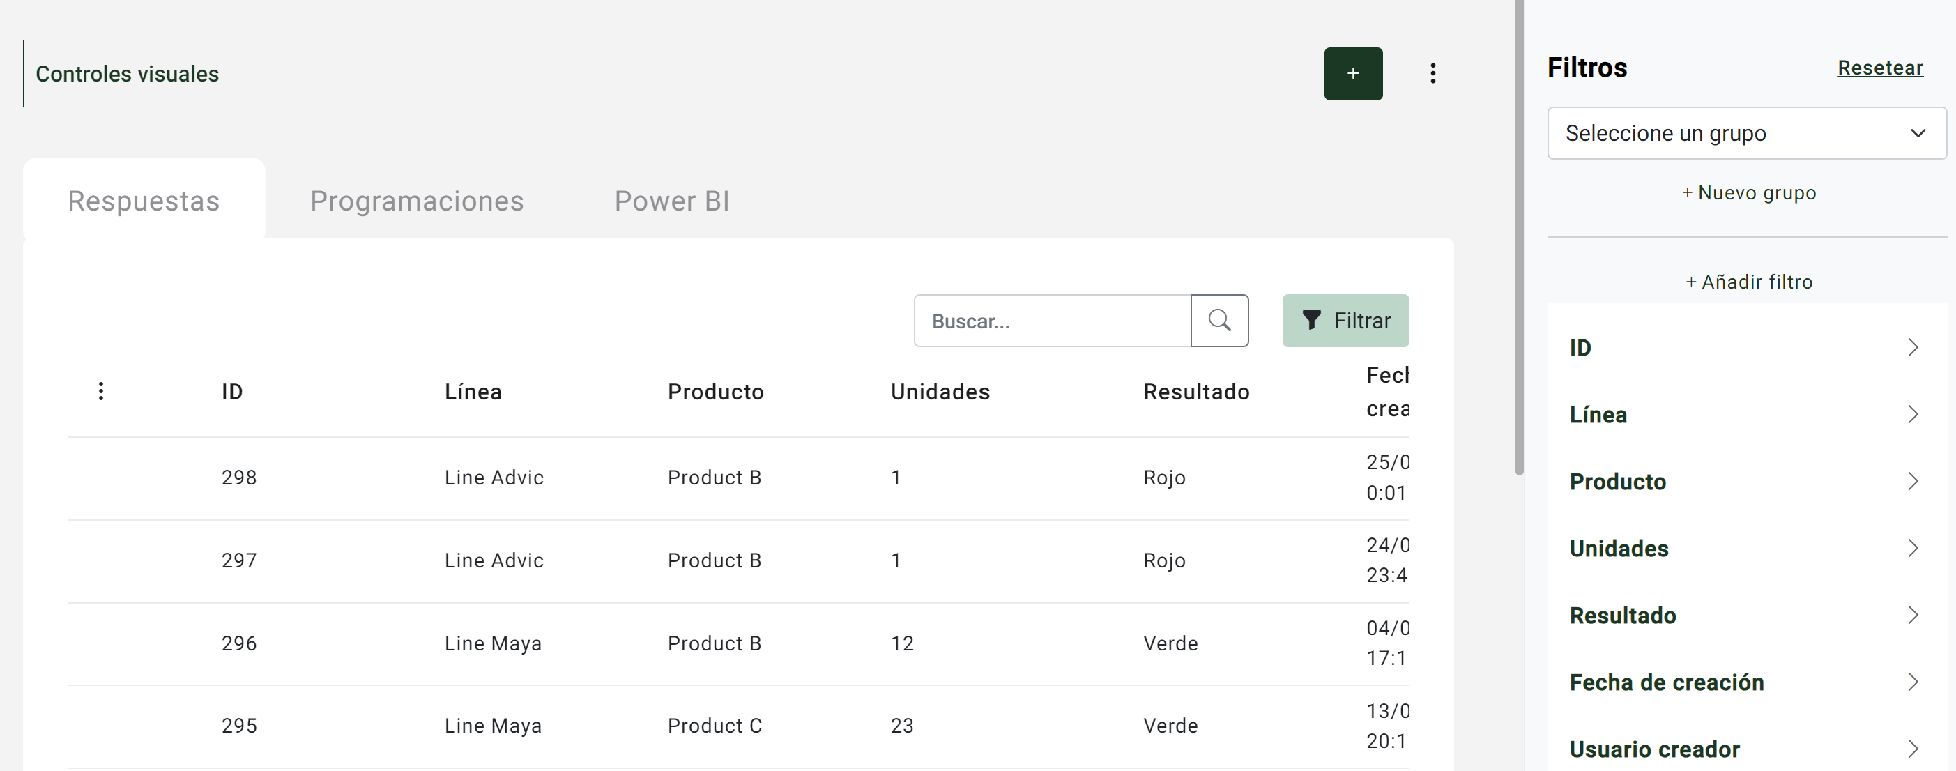
Task: Select the row with ID 297
Action: [x=738, y=561]
